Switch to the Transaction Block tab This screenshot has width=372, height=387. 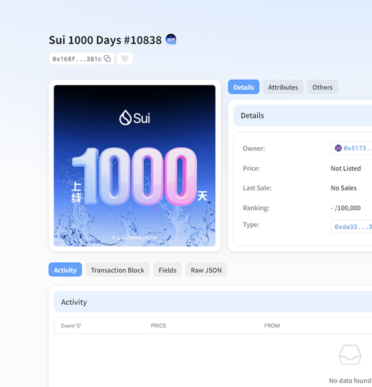[117, 270]
